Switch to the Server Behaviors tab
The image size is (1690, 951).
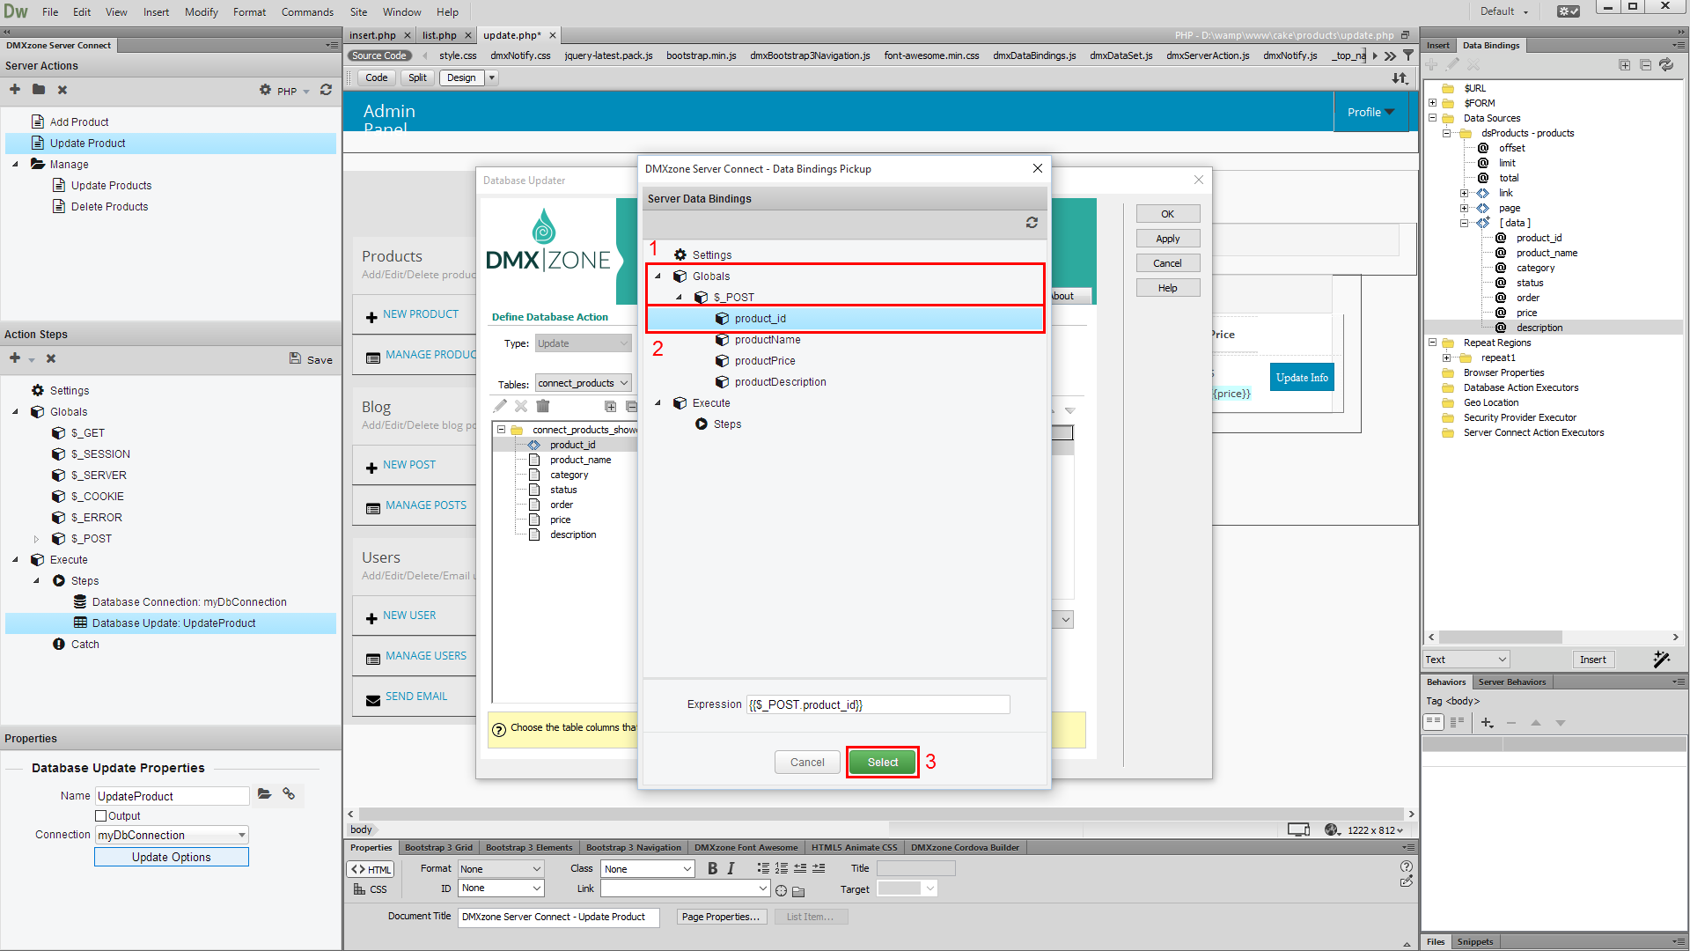[x=1511, y=682]
